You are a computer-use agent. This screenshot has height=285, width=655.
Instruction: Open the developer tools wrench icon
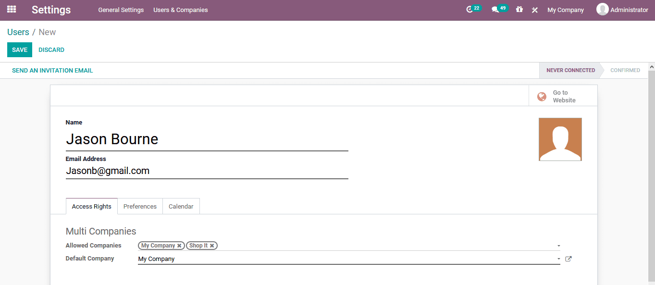pyautogui.click(x=534, y=10)
